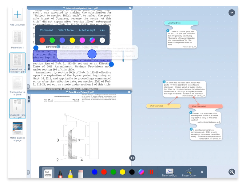This screenshot has width=246, height=184.
Task: Click the Add Document plus icon
Action: click(18, 14)
